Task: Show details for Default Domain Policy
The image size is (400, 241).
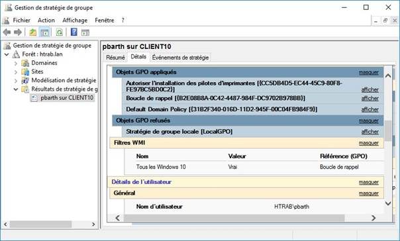Action: click(x=370, y=110)
